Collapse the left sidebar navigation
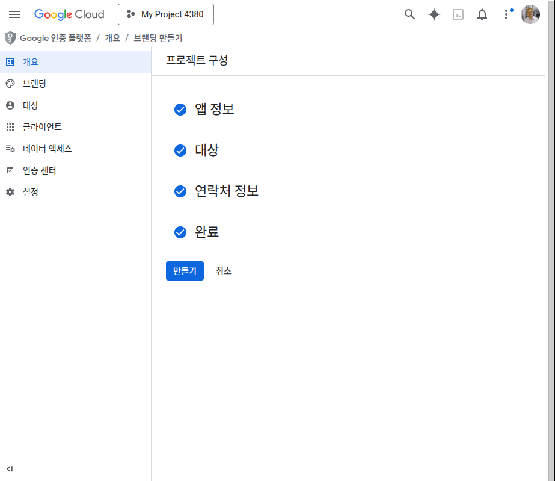The height and width of the screenshot is (481, 555). [10, 468]
